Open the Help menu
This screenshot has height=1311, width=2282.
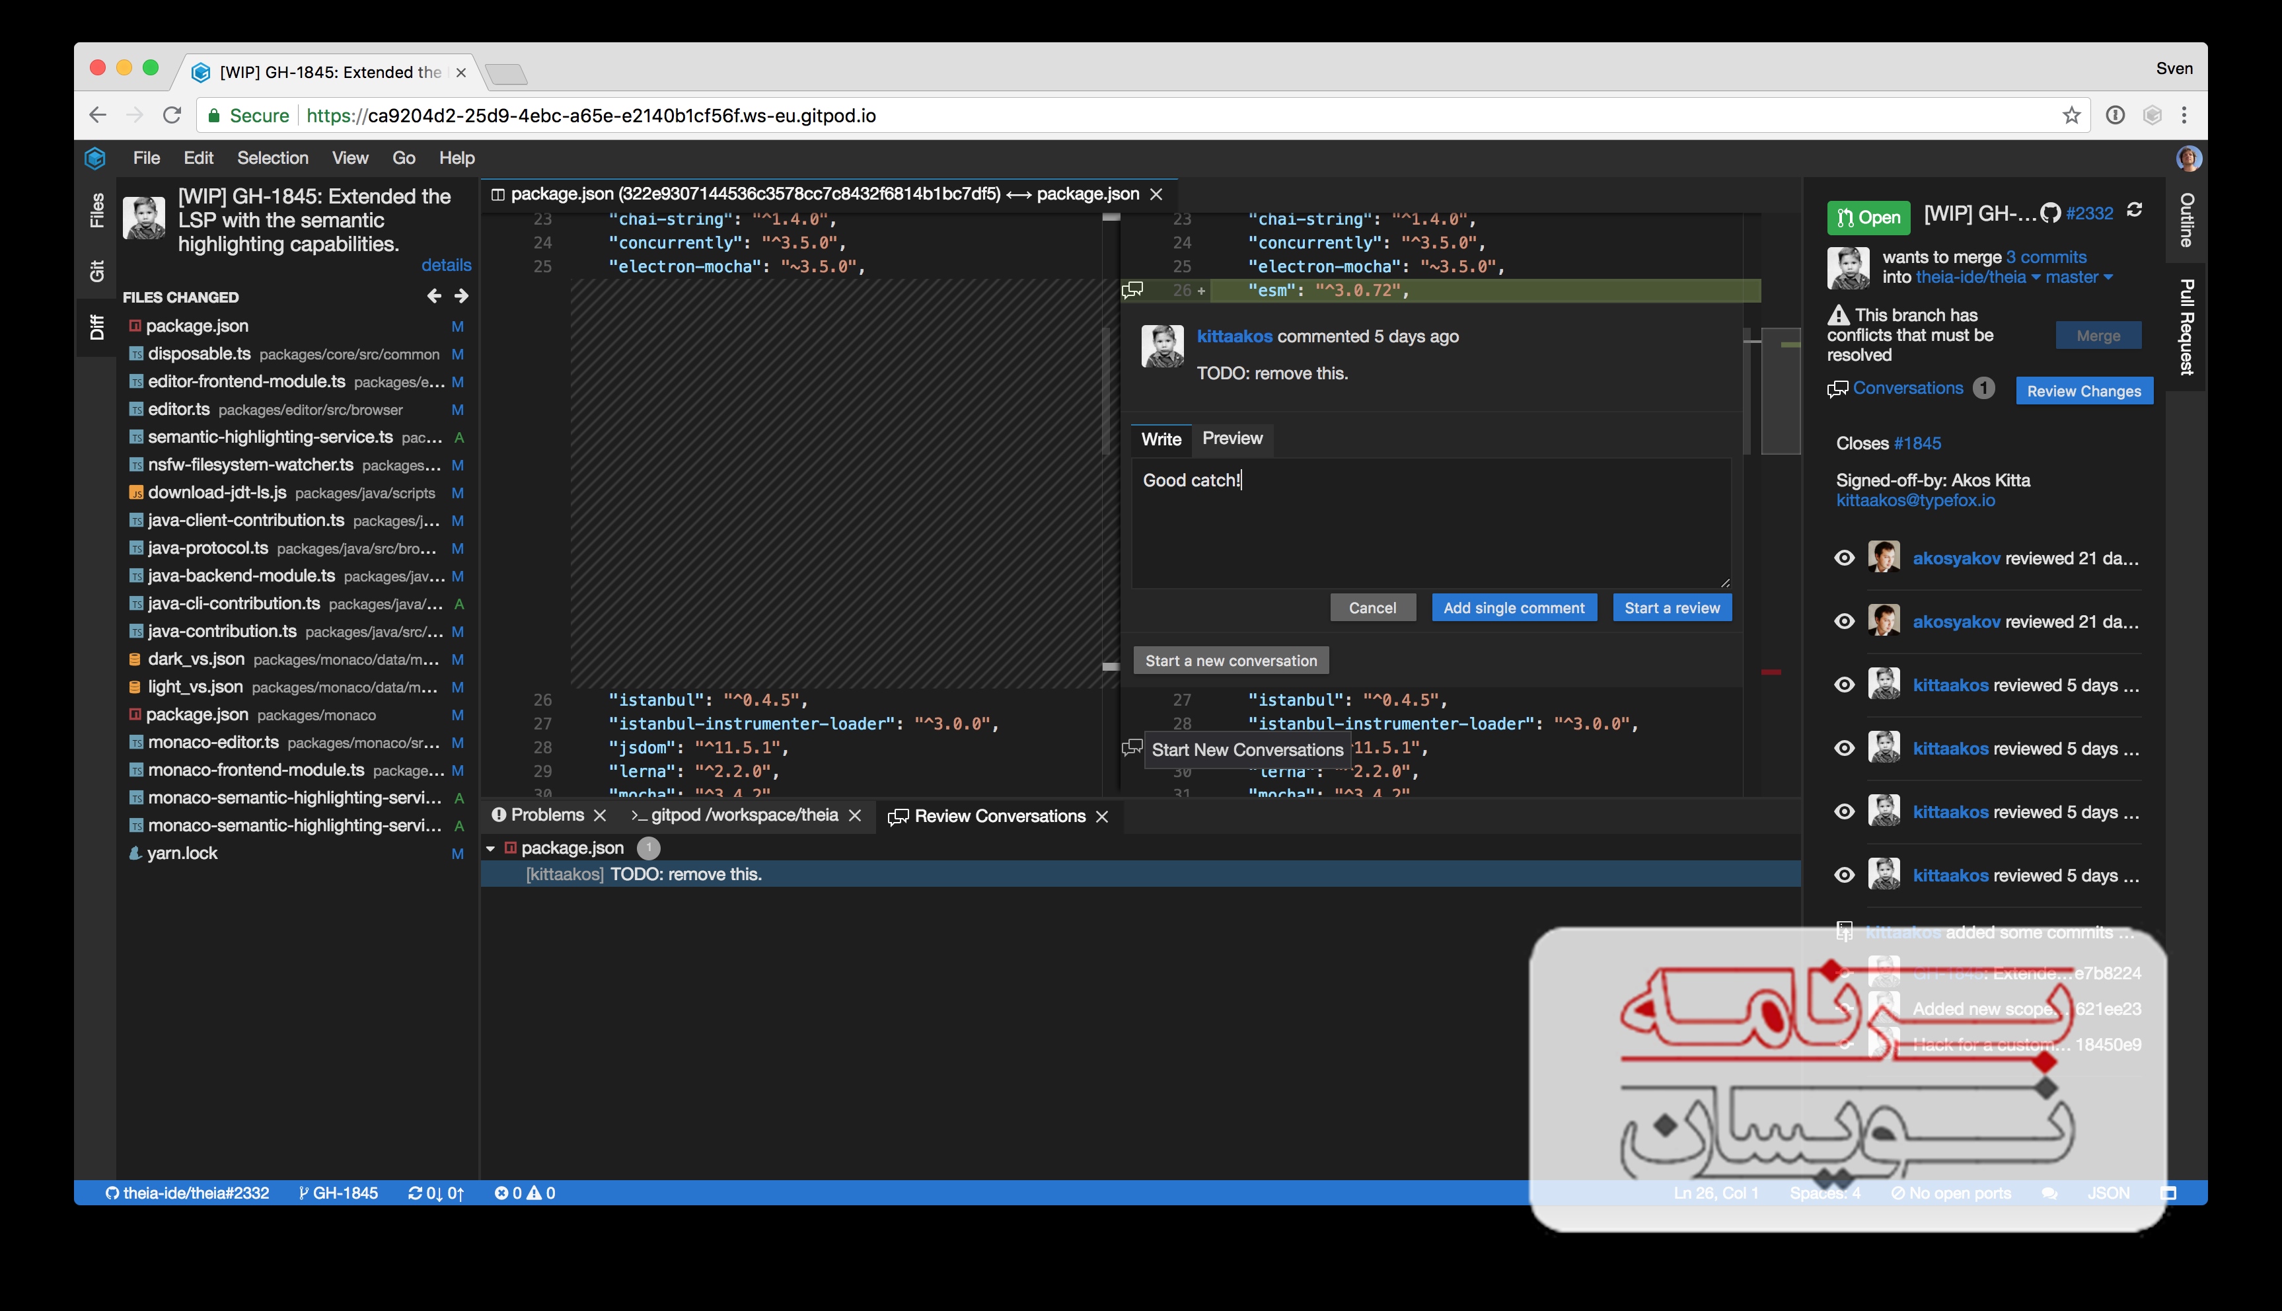pyautogui.click(x=457, y=159)
